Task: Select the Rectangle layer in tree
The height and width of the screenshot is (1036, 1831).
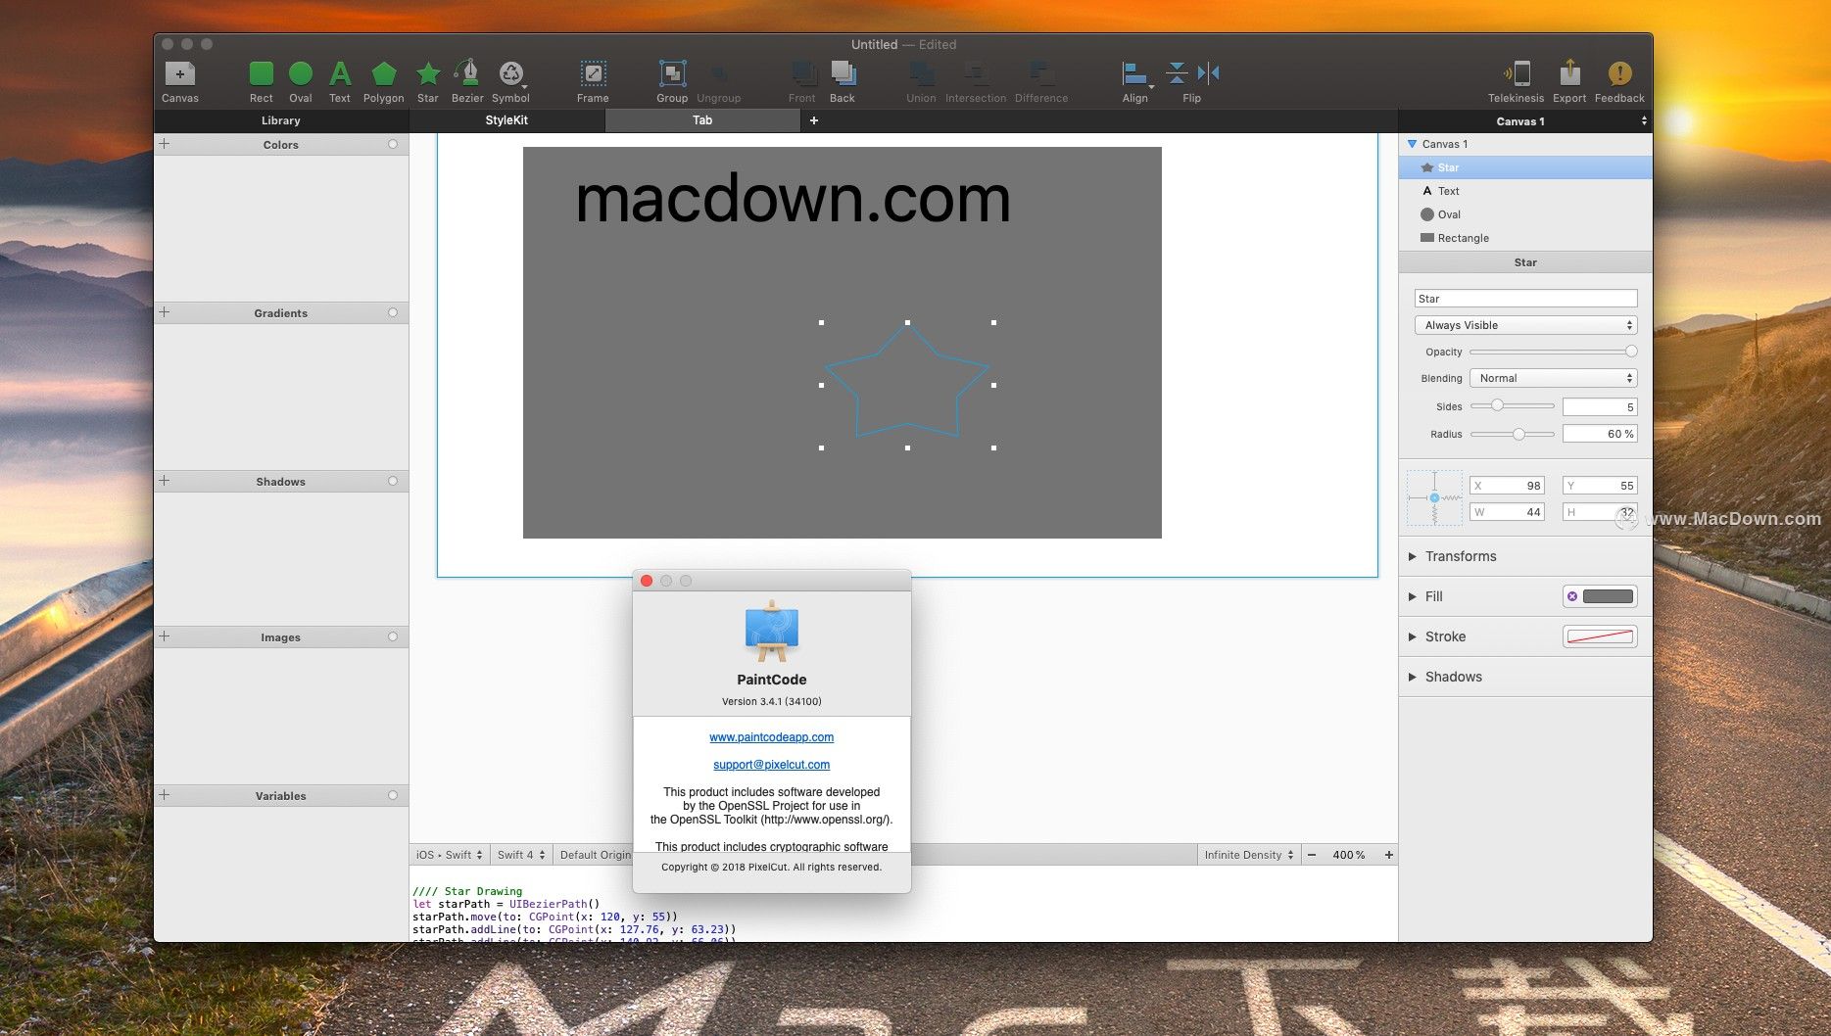Action: point(1525,238)
